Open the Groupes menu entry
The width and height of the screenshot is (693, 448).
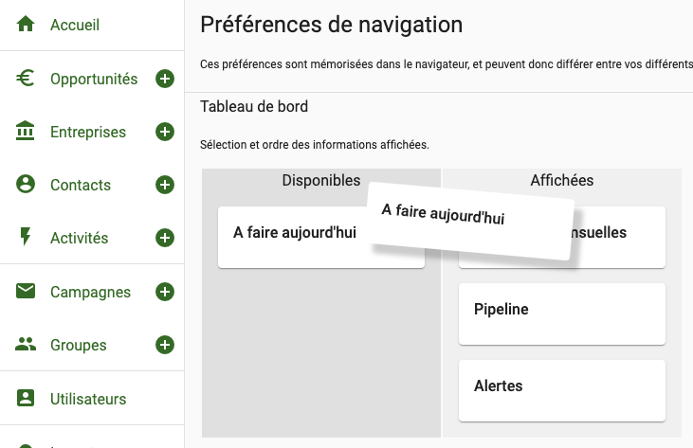79,345
